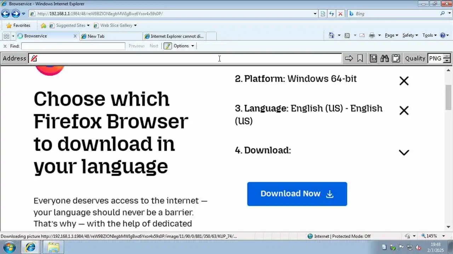Click the RSS Feeds icon

click(x=347, y=35)
